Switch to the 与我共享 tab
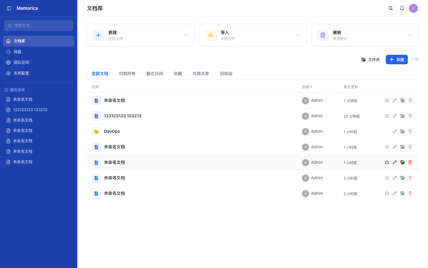Viewport: 428px width, 268px height. click(x=201, y=74)
